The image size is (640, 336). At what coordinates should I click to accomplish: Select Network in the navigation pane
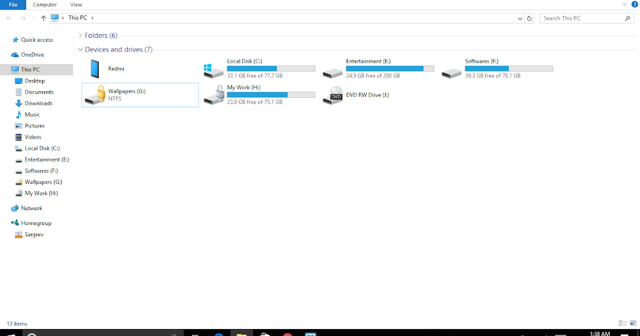(x=29, y=208)
